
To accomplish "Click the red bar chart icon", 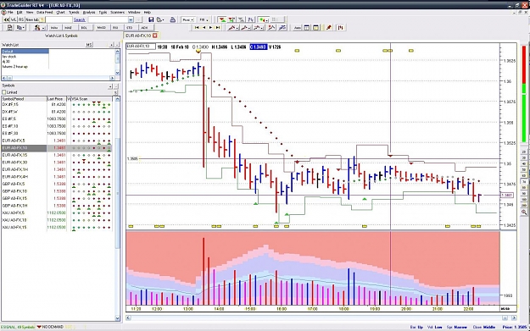I will pos(340,28).
